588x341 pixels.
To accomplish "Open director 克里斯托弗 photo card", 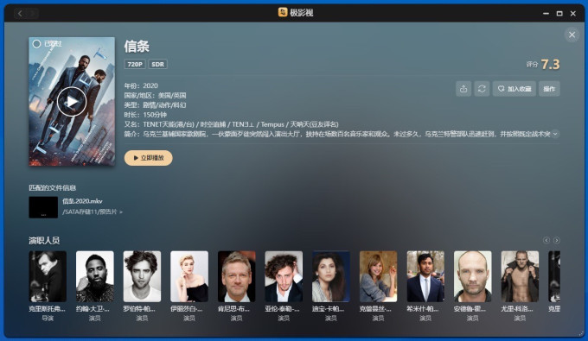I will (48, 276).
